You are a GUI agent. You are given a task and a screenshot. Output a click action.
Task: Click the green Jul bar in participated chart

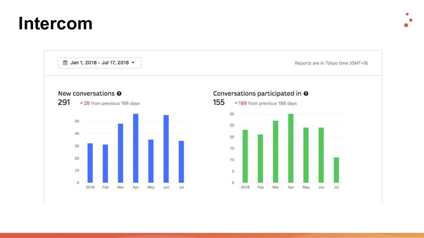pyautogui.click(x=336, y=170)
